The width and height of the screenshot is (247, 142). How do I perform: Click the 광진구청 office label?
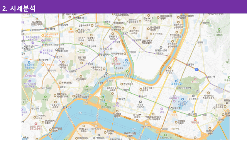pyautogui.click(x=193, y=114)
